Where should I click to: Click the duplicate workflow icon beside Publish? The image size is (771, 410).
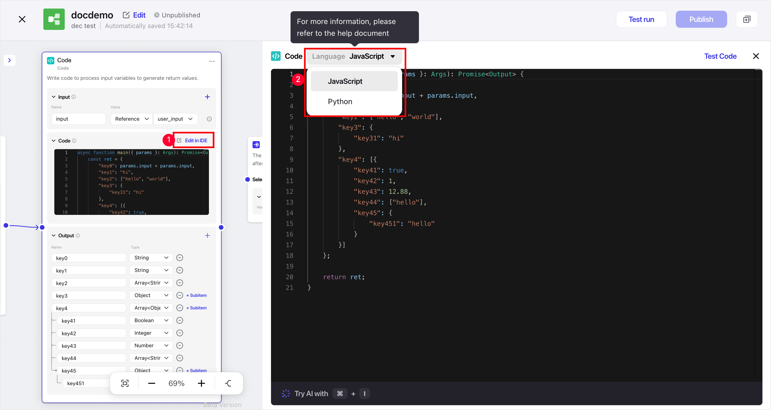pos(746,19)
